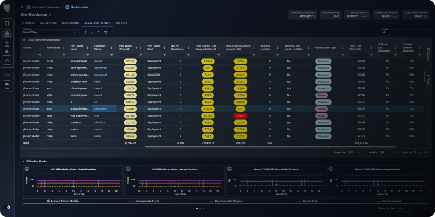Toggle Learned Pattern Models legend item

pyautogui.click(x=63, y=201)
